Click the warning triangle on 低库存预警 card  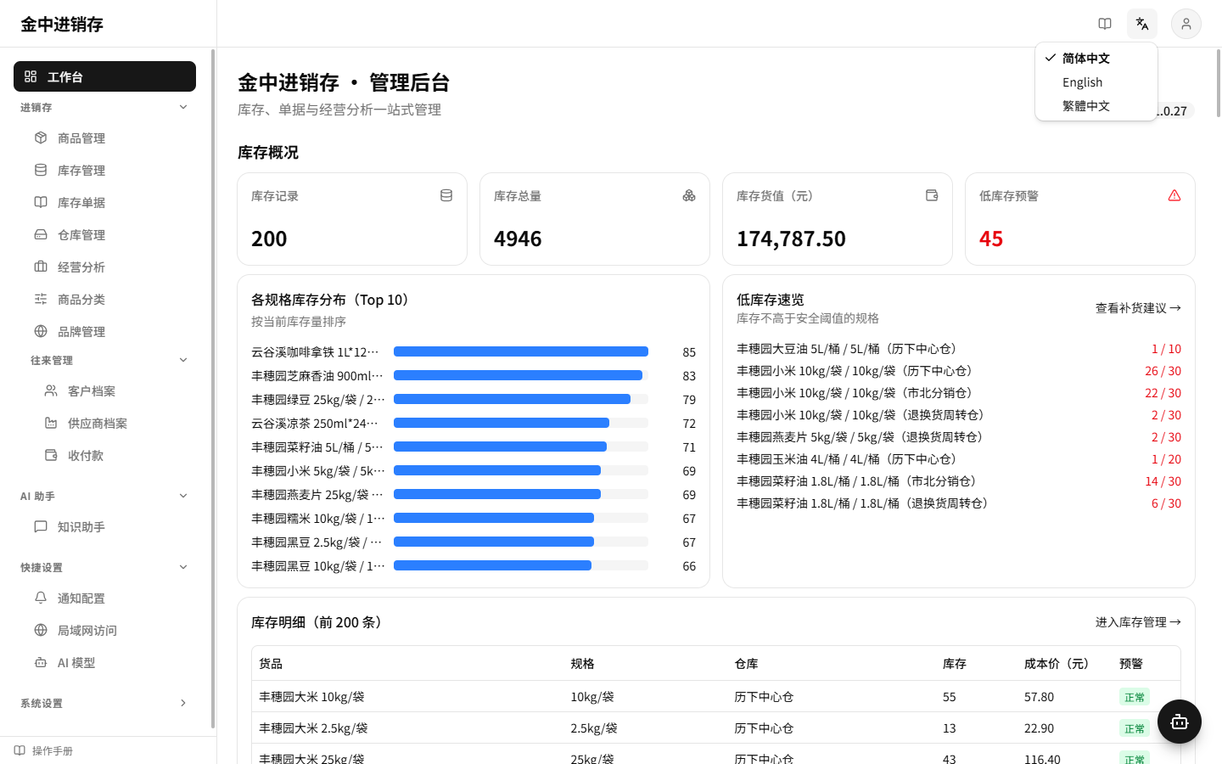coord(1174,195)
